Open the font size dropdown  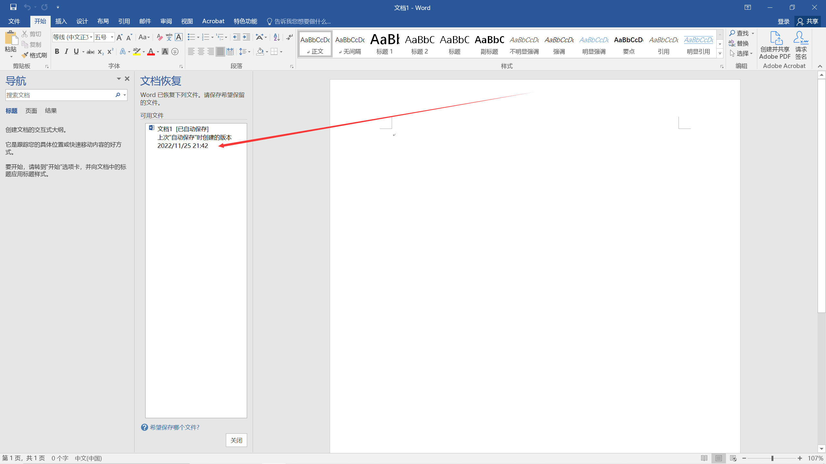(112, 37)
